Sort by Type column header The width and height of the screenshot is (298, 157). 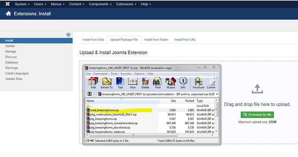pos(205,101)
